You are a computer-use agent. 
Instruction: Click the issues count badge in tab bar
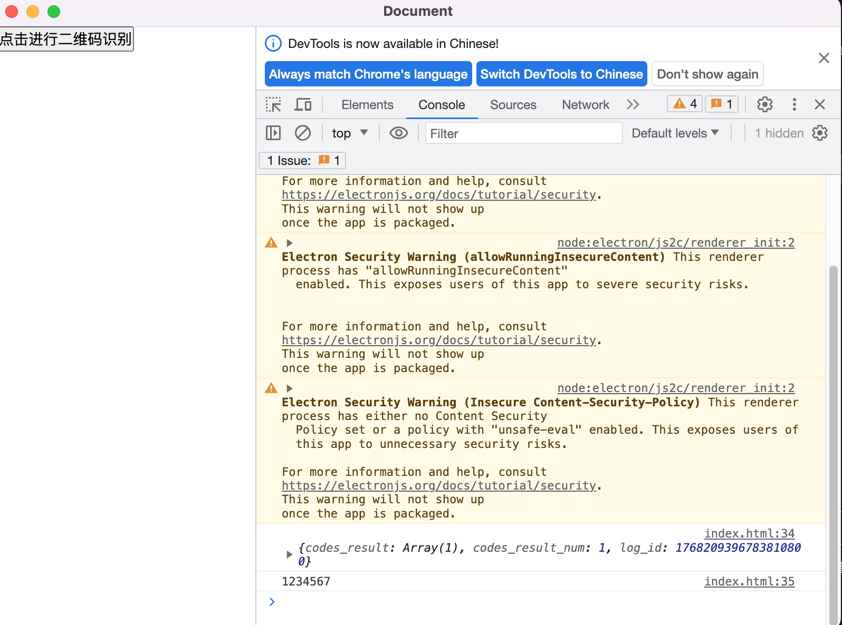click(722, 104)
